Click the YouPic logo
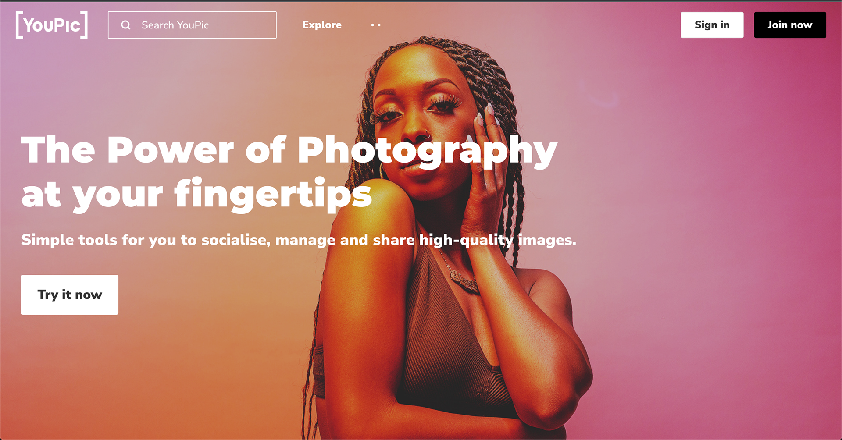 click(x=52, y=25)
